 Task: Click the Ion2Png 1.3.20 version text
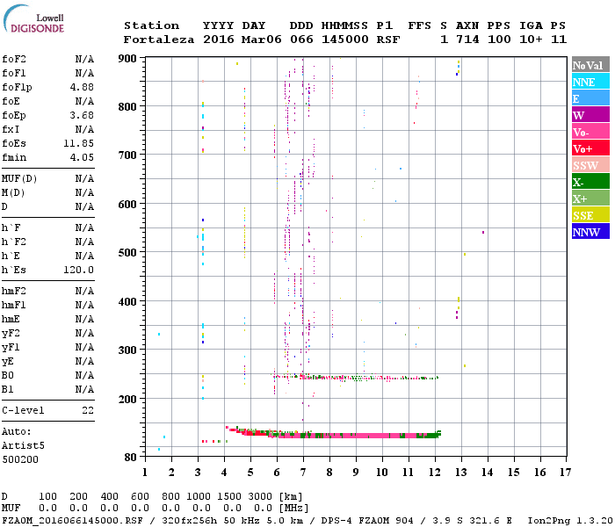[x=570, y=521]
